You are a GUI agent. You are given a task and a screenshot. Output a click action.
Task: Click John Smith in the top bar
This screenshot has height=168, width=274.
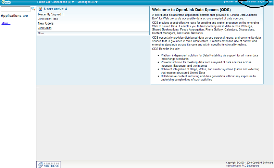[250, 2]
